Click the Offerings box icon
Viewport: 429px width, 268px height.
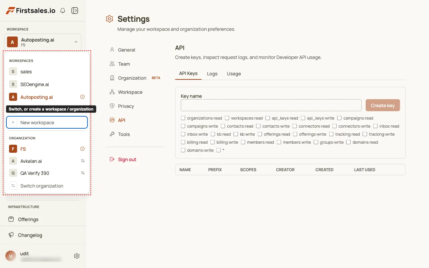click(x=11, y=219)
